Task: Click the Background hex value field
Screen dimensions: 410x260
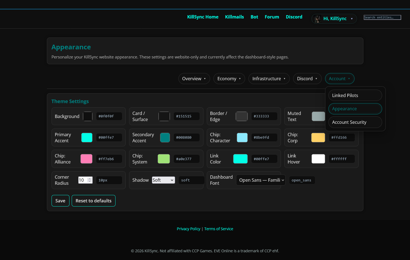Action: point(109,116)
